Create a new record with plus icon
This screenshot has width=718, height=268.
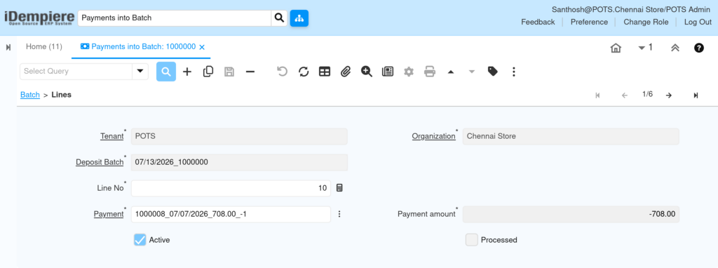[x=187, y=72]
